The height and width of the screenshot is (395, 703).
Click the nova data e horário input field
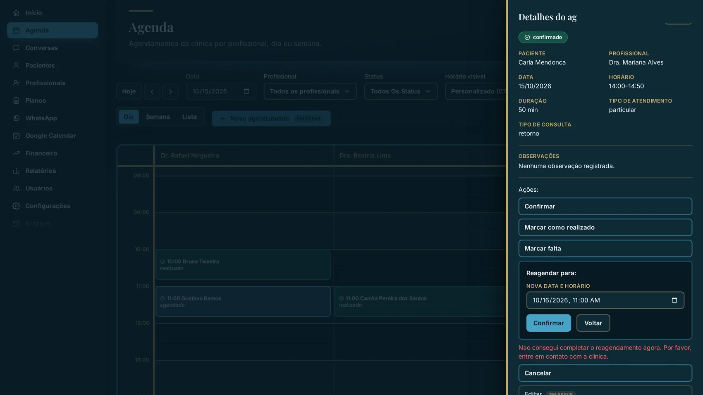pyautogui.click(x=605, y=300)
